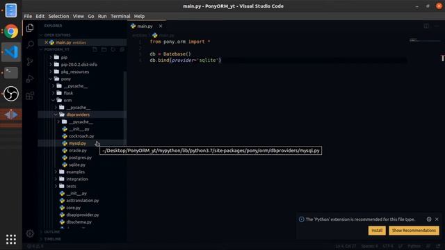Click the New File icon in explorer header
This screenshot has width=445, height=250.
point(95,49)
